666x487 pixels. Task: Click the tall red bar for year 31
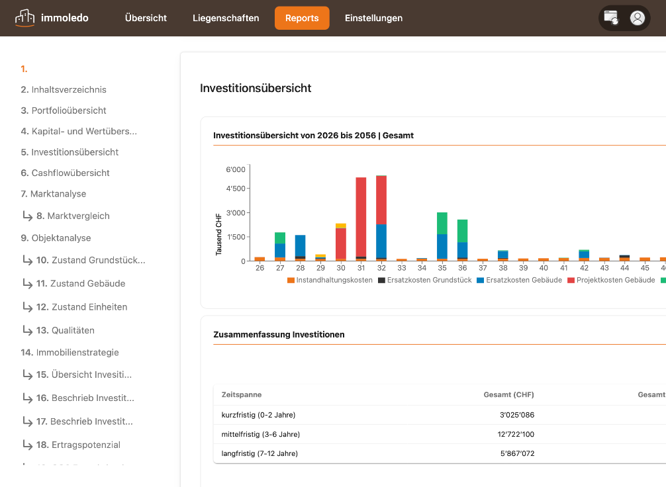click(x=361, y=216)
